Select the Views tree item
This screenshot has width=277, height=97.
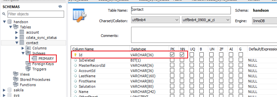pos(25,74)
